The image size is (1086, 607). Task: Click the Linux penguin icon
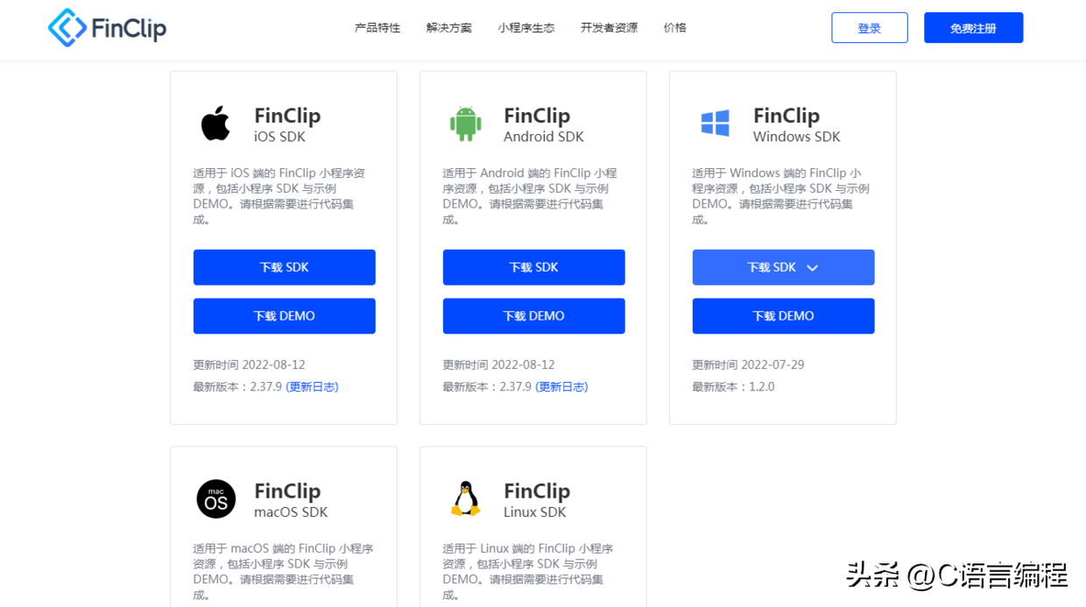point(465,499)
